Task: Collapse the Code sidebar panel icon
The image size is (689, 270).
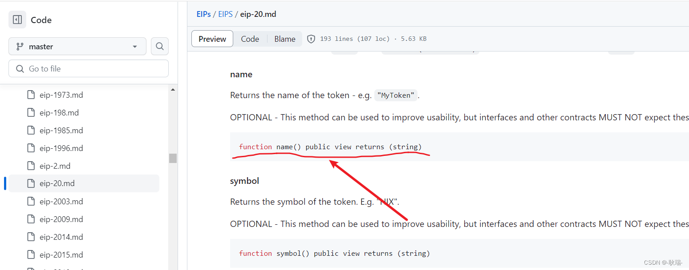Action: coord(17,20)
